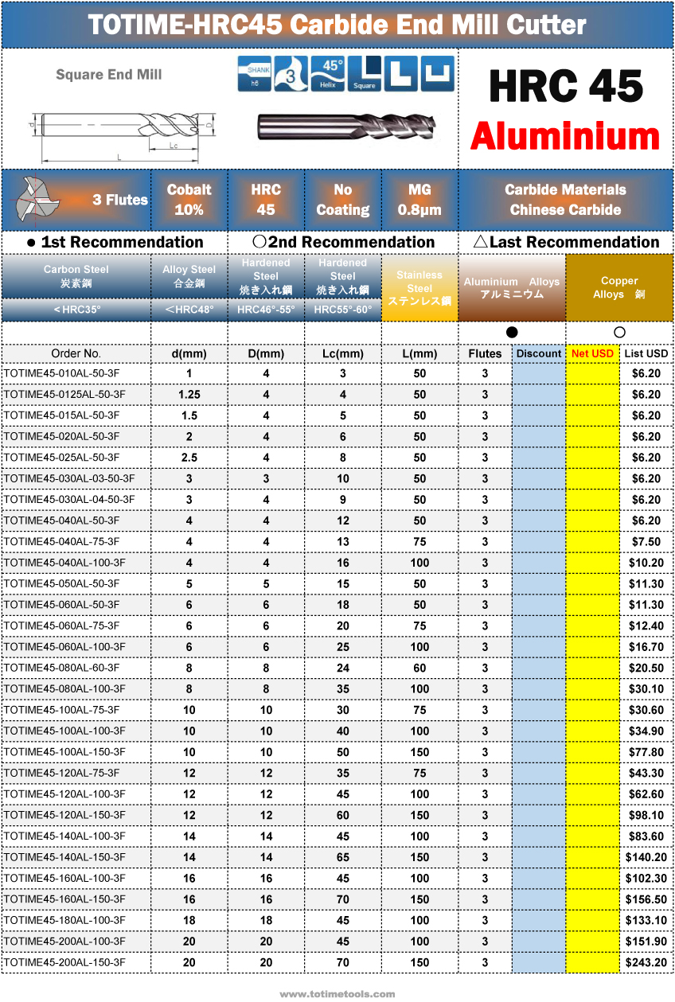This screenshot has height=1002, width=675.
Task: Click the Cobalt 10% spec box
Action: tap(189, 200)
